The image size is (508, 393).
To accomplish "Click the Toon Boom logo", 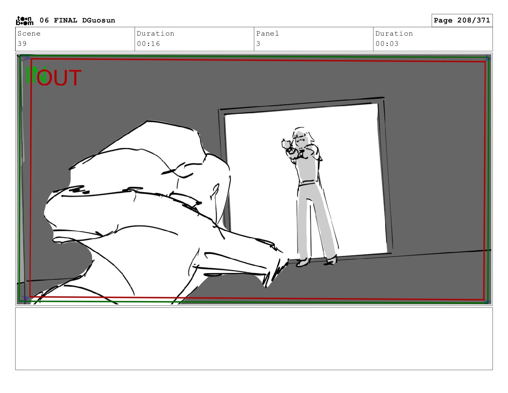I will coord(24,21).
